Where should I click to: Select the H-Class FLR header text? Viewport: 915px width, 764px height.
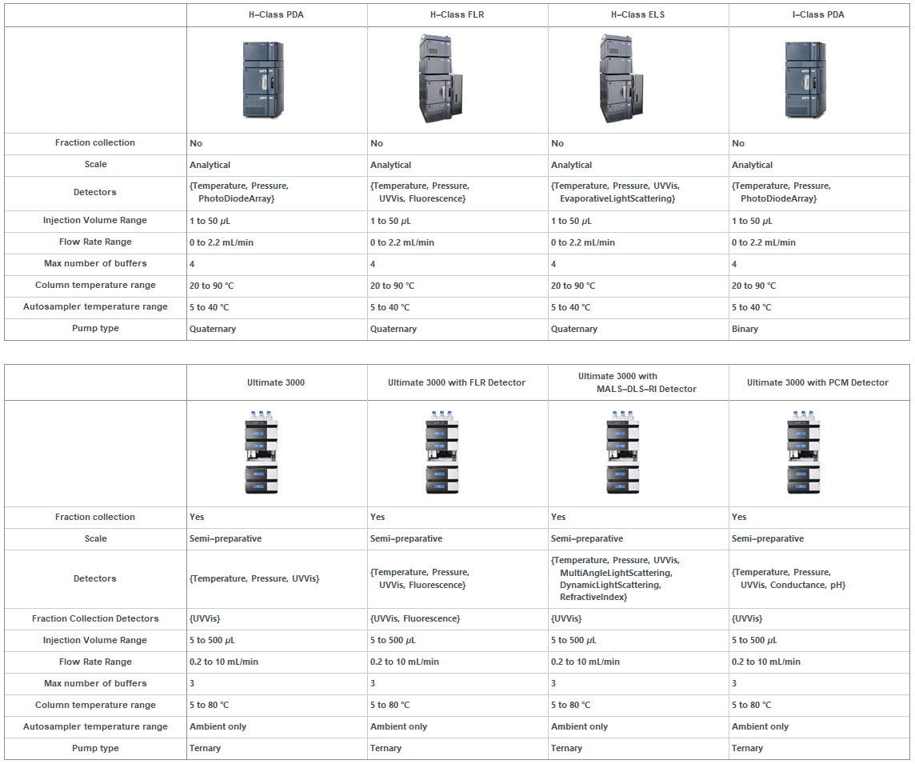pyautogui.click(x=457, y=15)
